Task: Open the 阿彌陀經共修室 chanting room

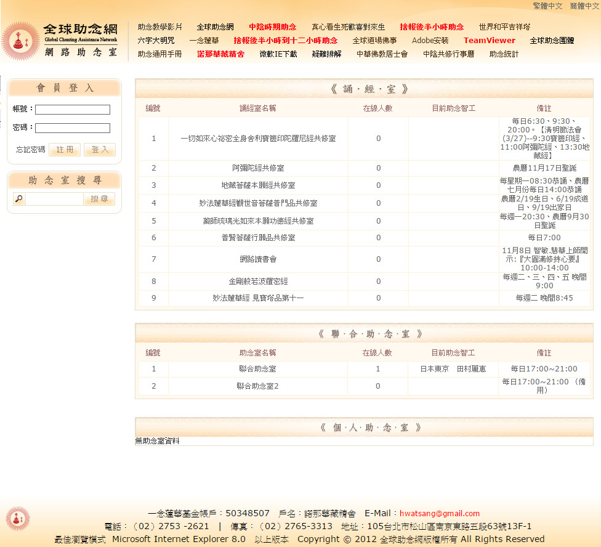Action: coord(258,168)
